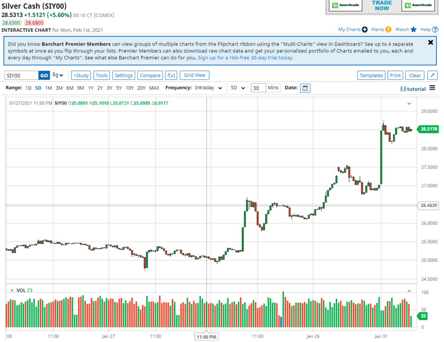Viewport: 444px width, 342px height.
Task: Collapse the main price pane chevron
Action: pyautogui.click(x=409, y=104)
